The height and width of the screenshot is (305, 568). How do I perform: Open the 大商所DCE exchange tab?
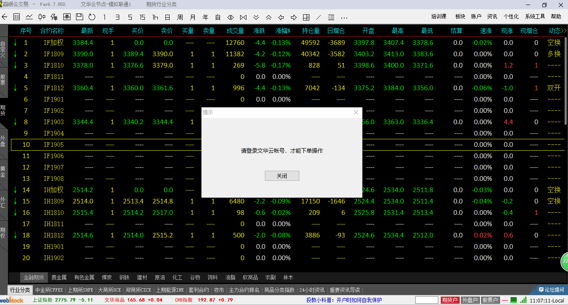pyautogui.click(x=110, y=290)
